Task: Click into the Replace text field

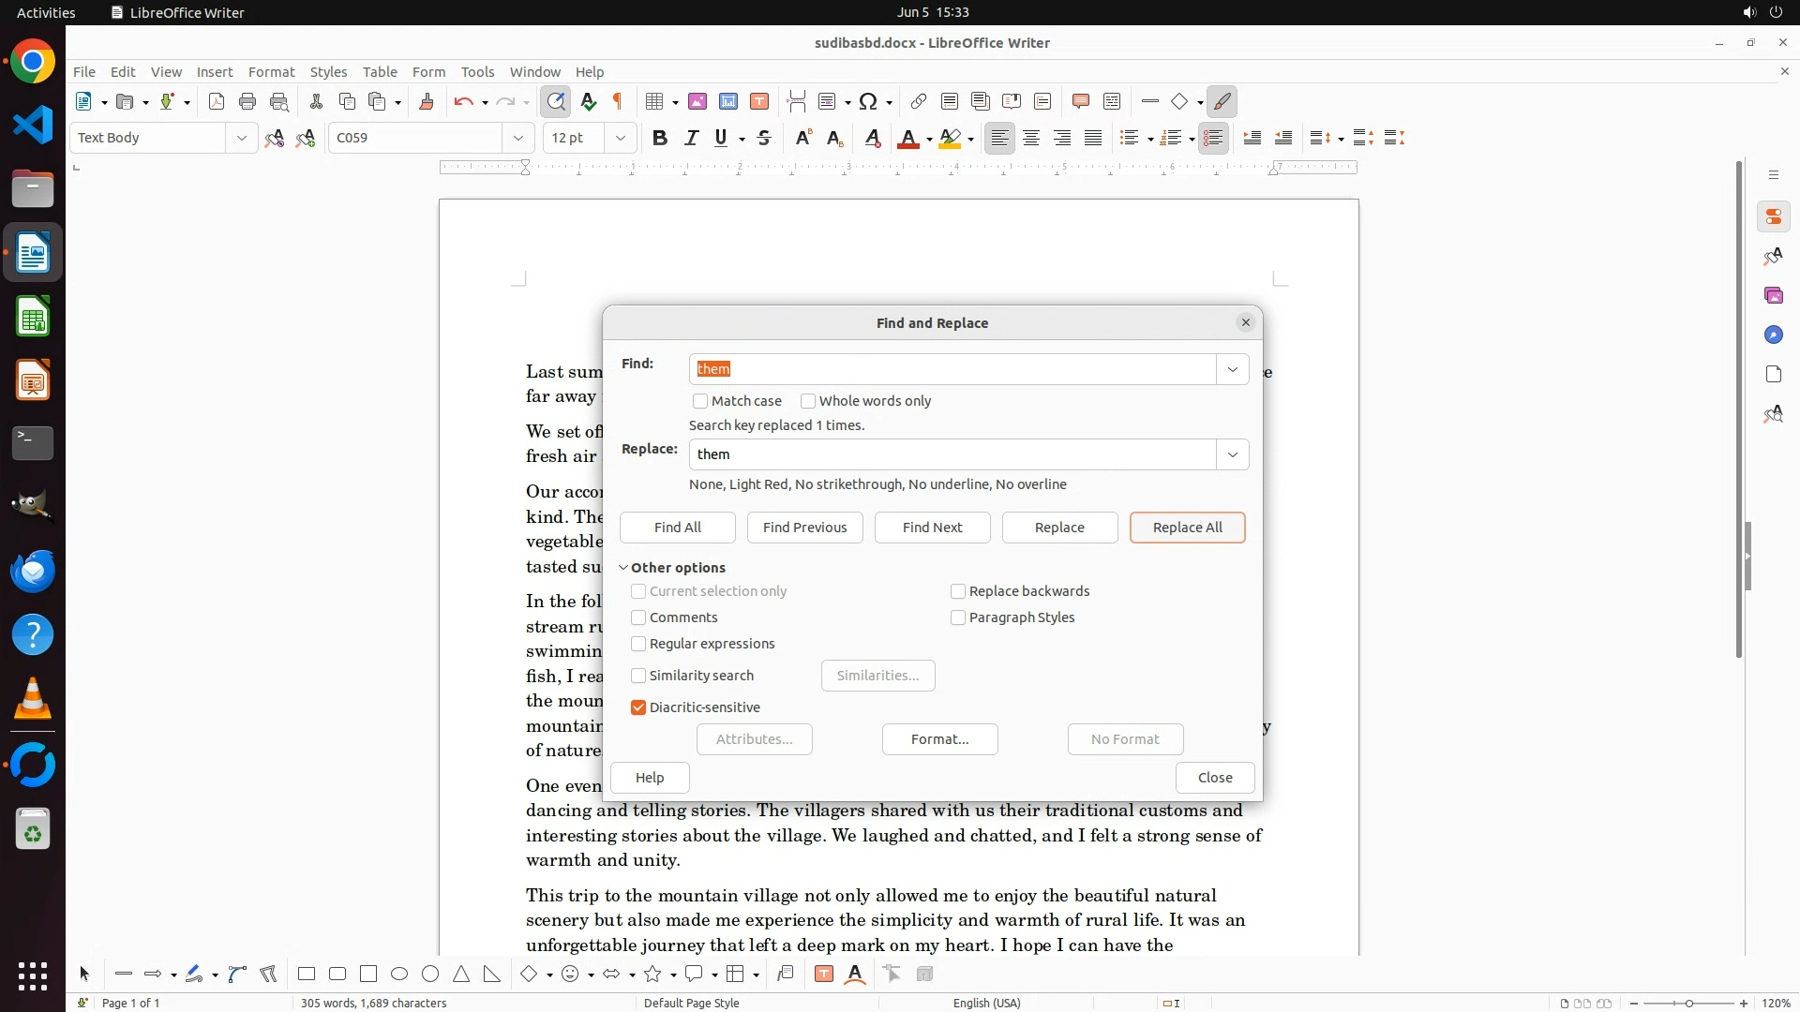Action: 952,454
